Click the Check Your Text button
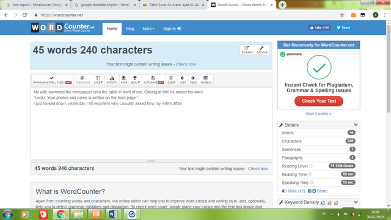 (319, 101)
